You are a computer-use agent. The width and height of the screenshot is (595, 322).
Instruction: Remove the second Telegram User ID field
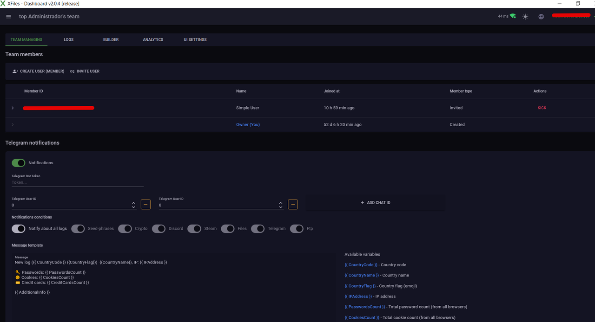tap(293, 204)
